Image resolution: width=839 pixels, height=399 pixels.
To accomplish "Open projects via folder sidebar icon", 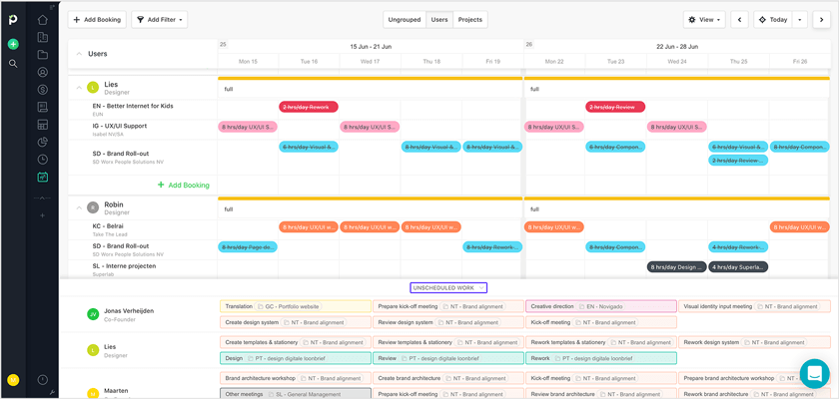I will (43, 55).
